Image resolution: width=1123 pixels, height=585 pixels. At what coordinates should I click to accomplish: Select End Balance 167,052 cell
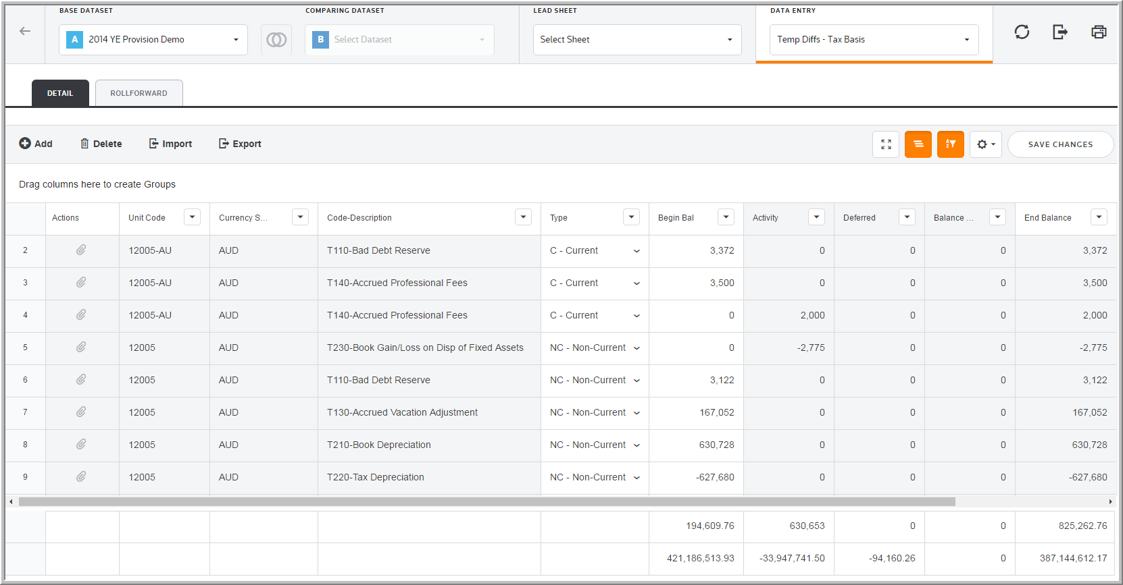point(1066,412)
